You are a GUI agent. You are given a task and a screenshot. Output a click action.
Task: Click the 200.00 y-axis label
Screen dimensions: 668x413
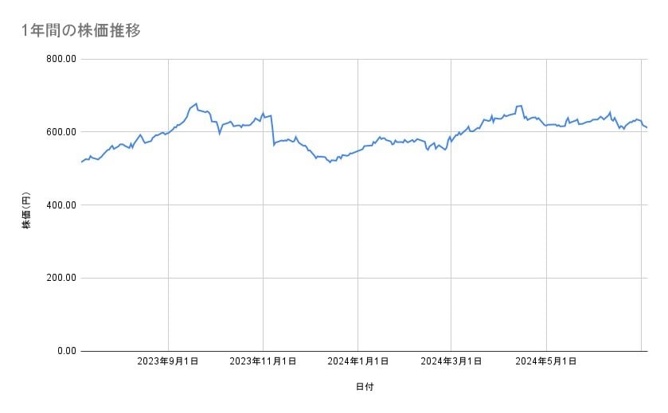(x=61, y=278)
